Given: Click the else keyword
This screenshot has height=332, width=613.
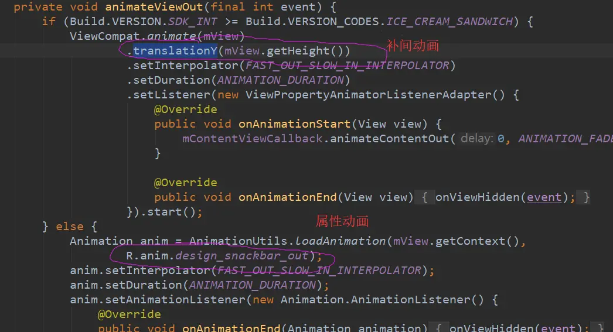Looking at the screenshot, I should click(x=70, y=227).
